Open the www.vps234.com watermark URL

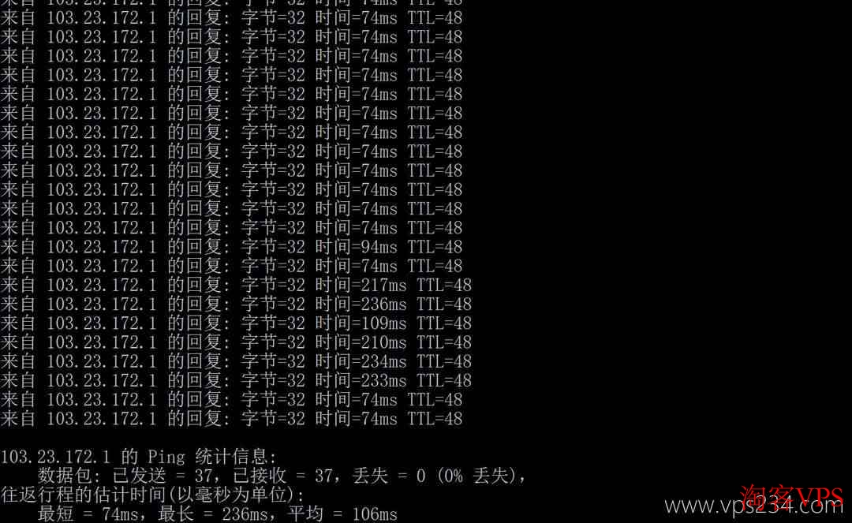coord(753,506)
